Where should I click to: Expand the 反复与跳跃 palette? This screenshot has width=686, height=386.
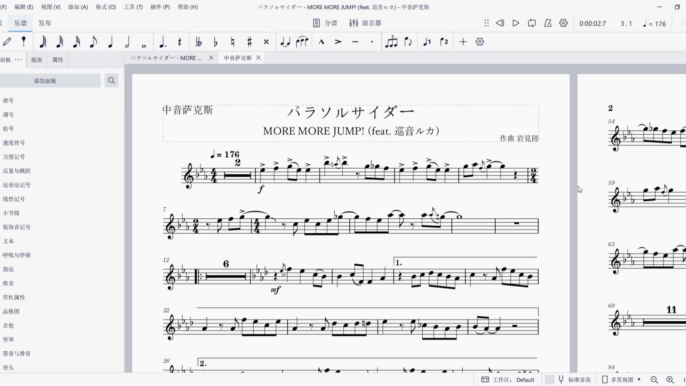pos(17,171)
